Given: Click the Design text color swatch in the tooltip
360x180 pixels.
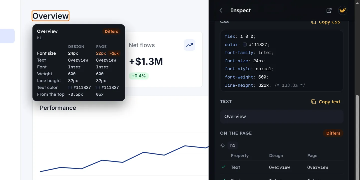Looking at the screenshot, I should point(70,87).
